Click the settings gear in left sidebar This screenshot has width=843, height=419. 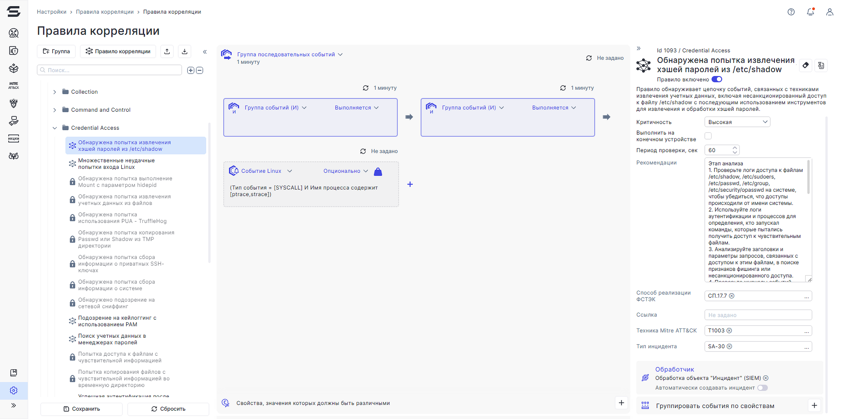[14, 390]
